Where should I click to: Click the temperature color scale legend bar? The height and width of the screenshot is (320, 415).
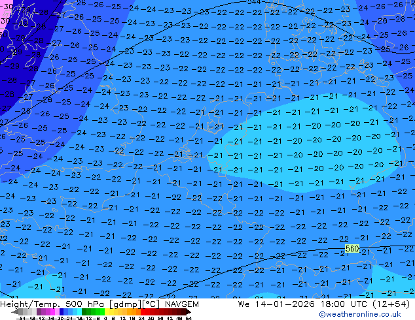(101, 312)
